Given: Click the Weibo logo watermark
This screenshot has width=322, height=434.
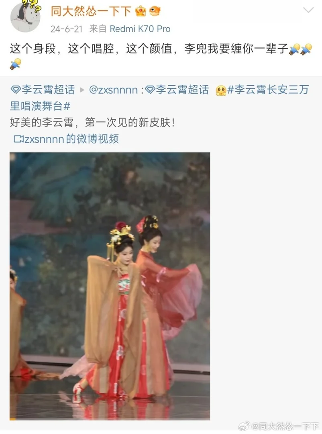Looking at the screenshot, I should 244,426.
